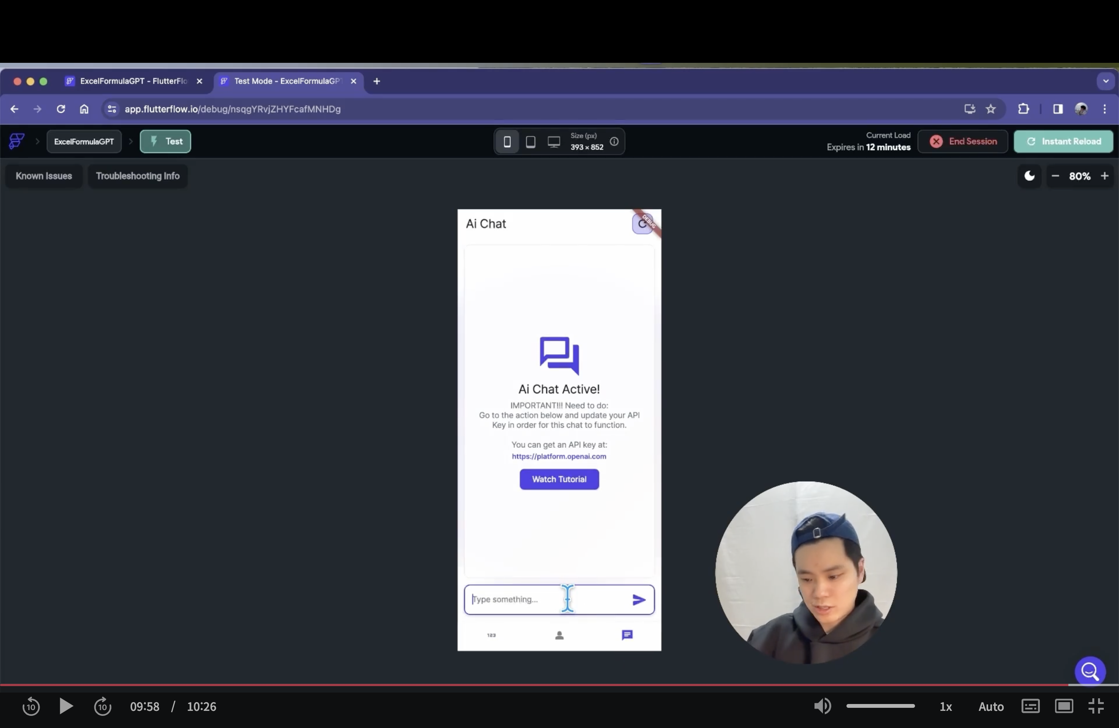The image size is (1119, 728).
Task: Click the install app icon in address bar
Action: point(969,109)
